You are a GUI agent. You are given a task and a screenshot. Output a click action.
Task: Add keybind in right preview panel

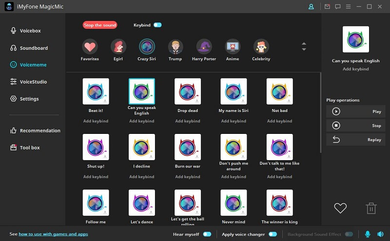pyautogui.click(x=356, y=69)
